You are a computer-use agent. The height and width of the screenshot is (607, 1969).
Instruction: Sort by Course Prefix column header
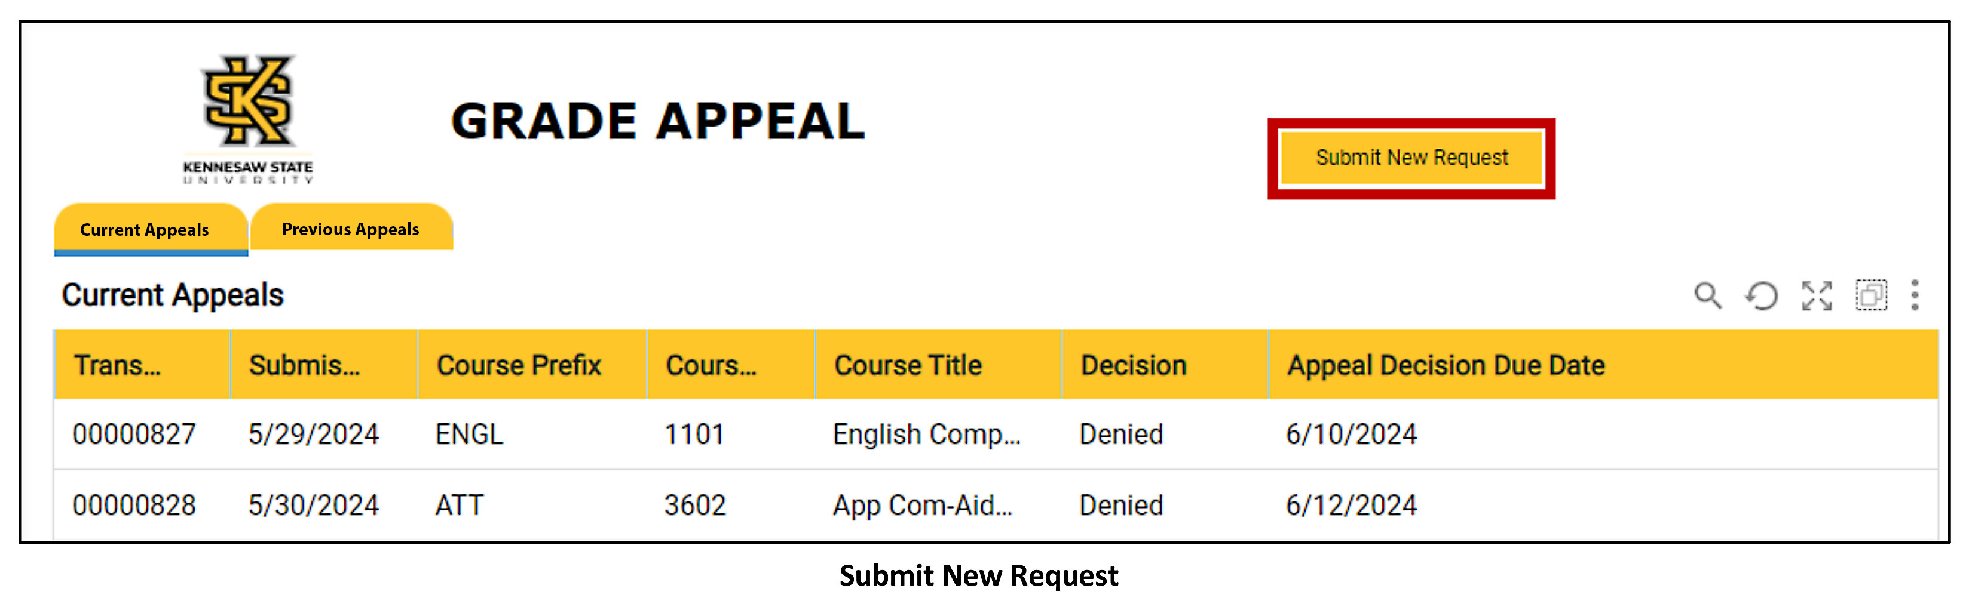coord(519,366)
